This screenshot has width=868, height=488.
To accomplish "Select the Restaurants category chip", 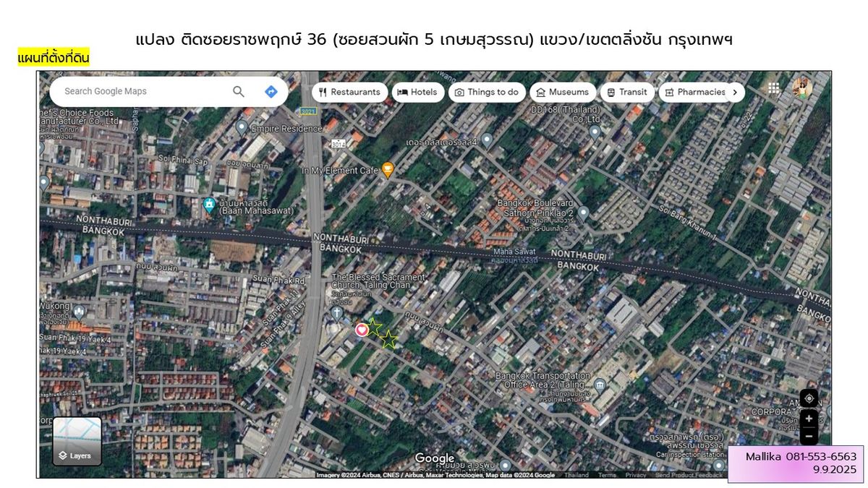I will (x=350, y=93).
